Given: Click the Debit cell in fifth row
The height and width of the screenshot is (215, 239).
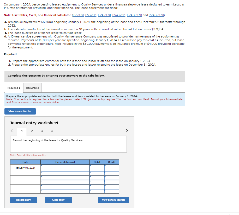Looking at the screenshot, I should tap(97, 187).
